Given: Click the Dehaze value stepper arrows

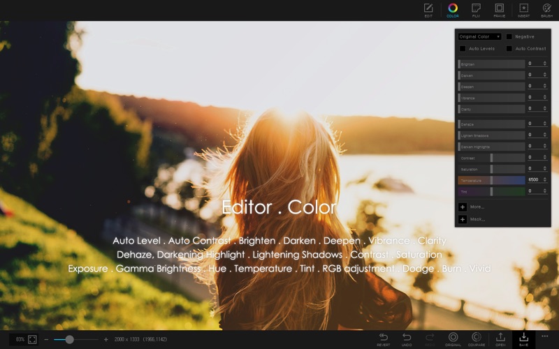Looking at the screenshot, I should [545, 124].
